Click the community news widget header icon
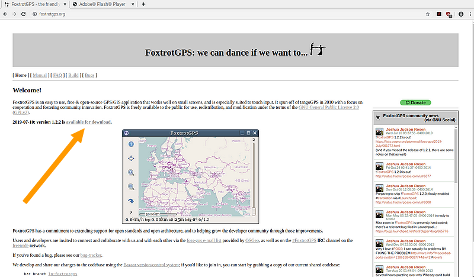Viewport: 474px width, 277px height. 378,118
